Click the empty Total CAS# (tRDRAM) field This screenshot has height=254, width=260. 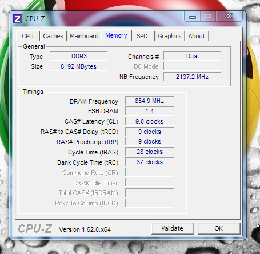pyautogui.click(x=150, y=193)
